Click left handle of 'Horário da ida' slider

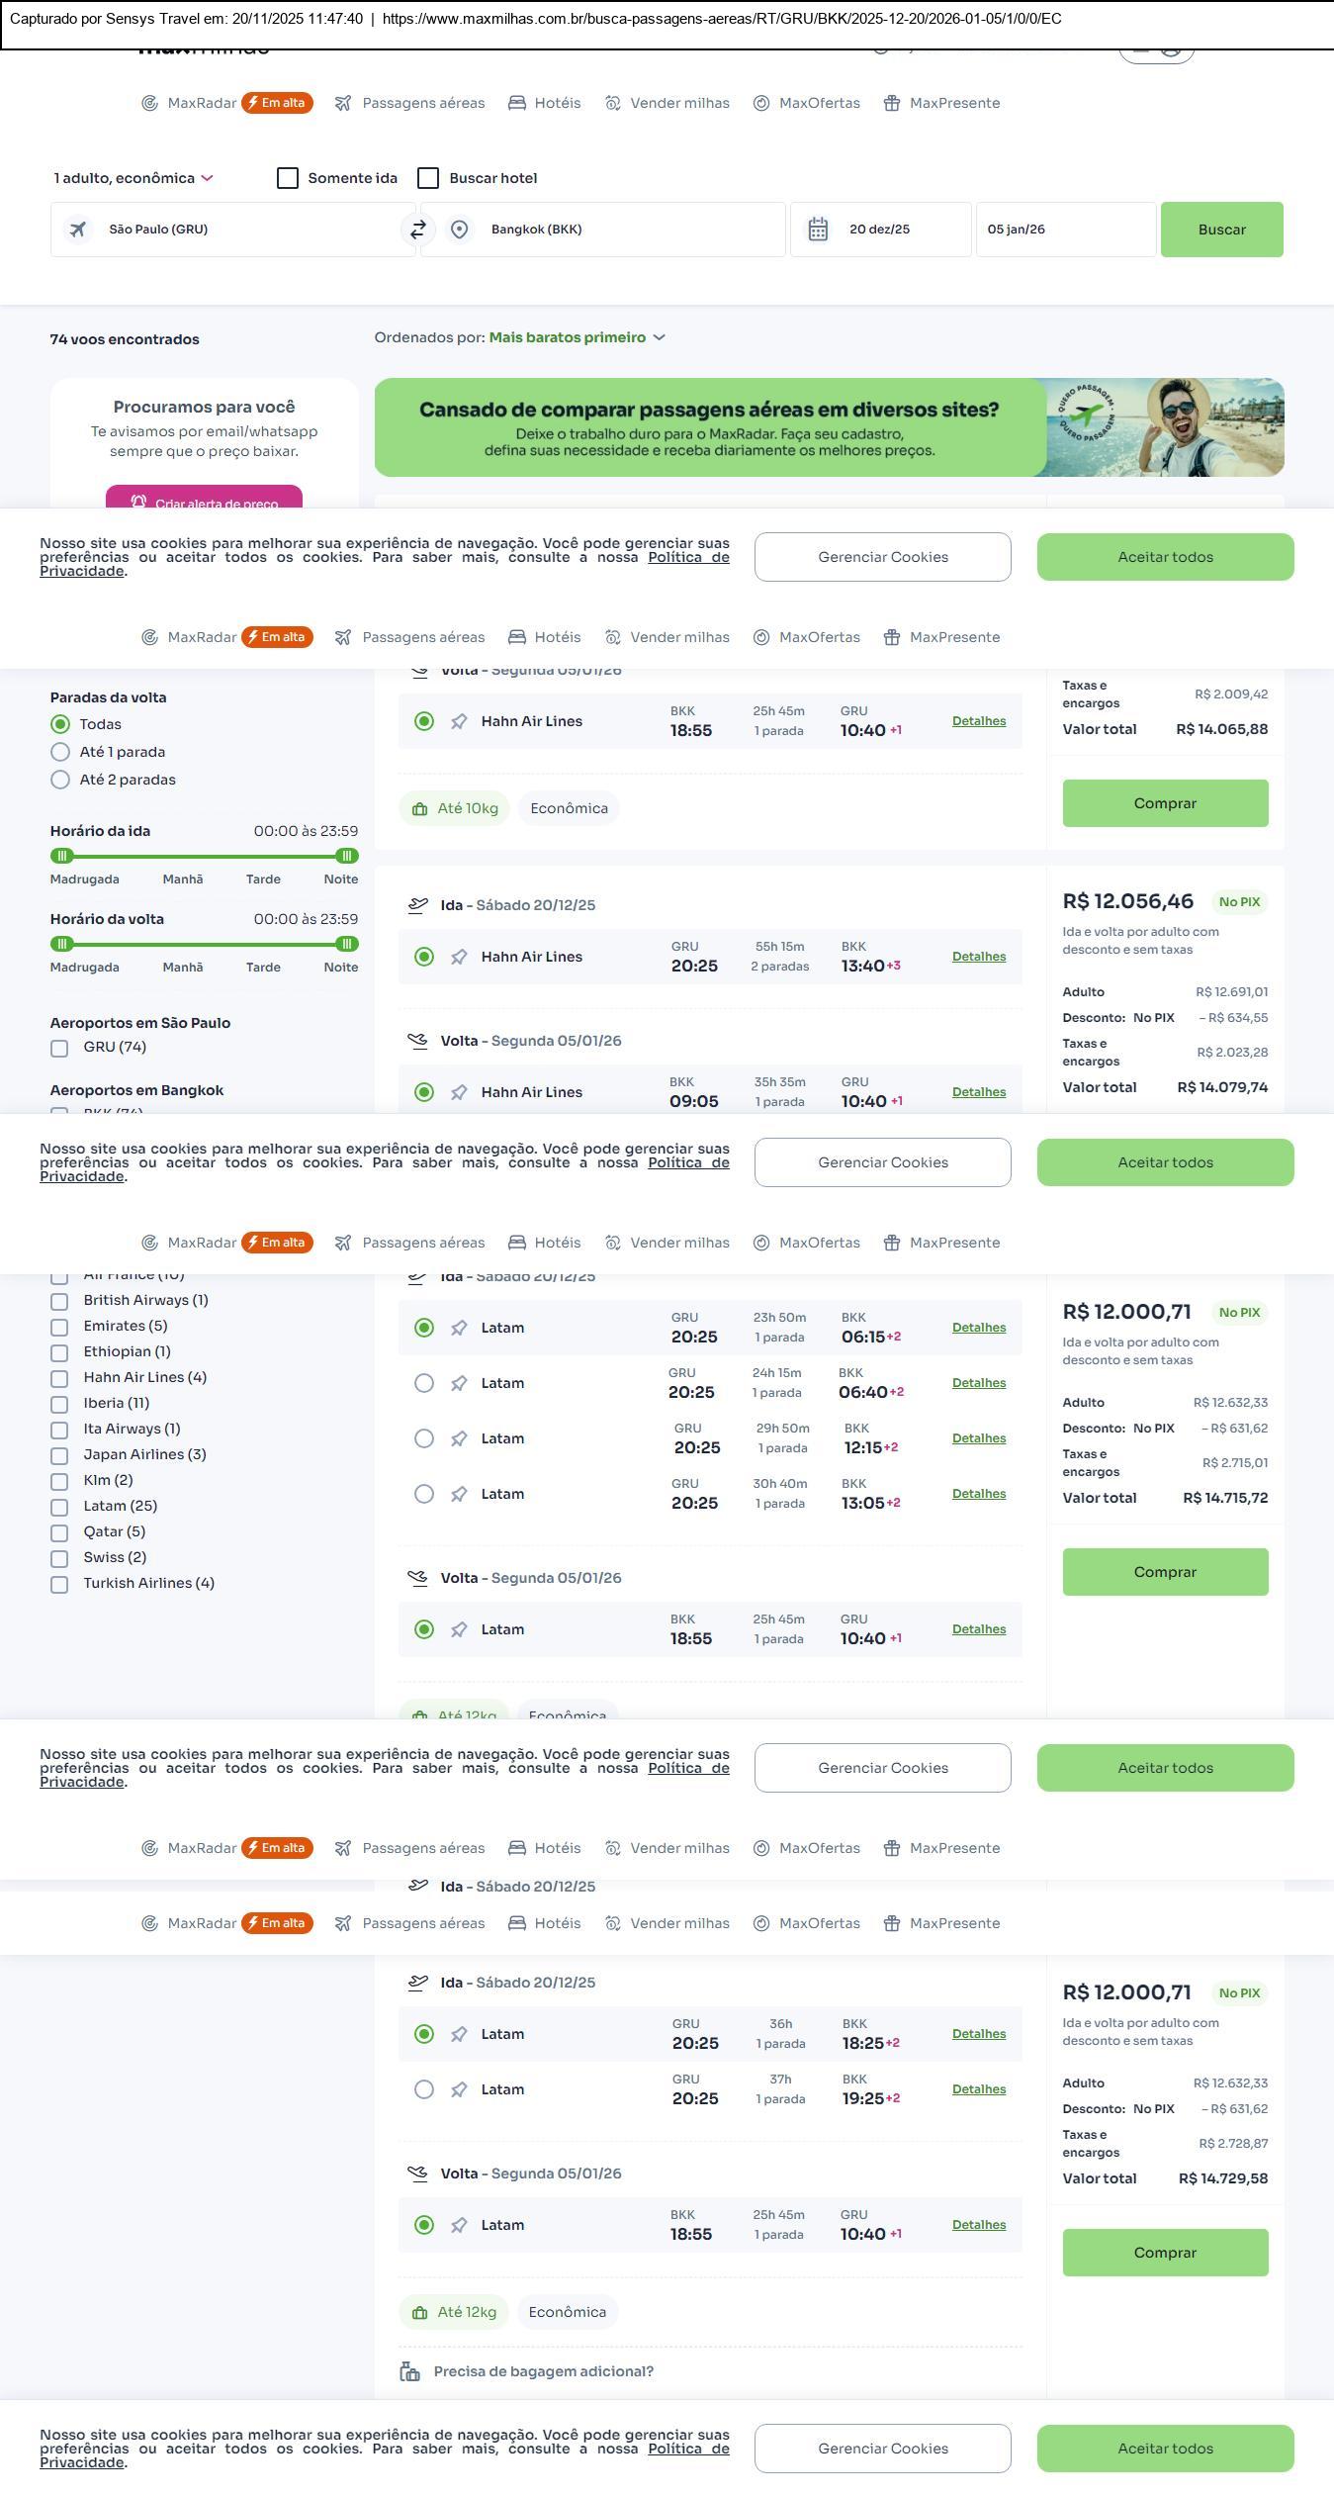click(62, 856)
